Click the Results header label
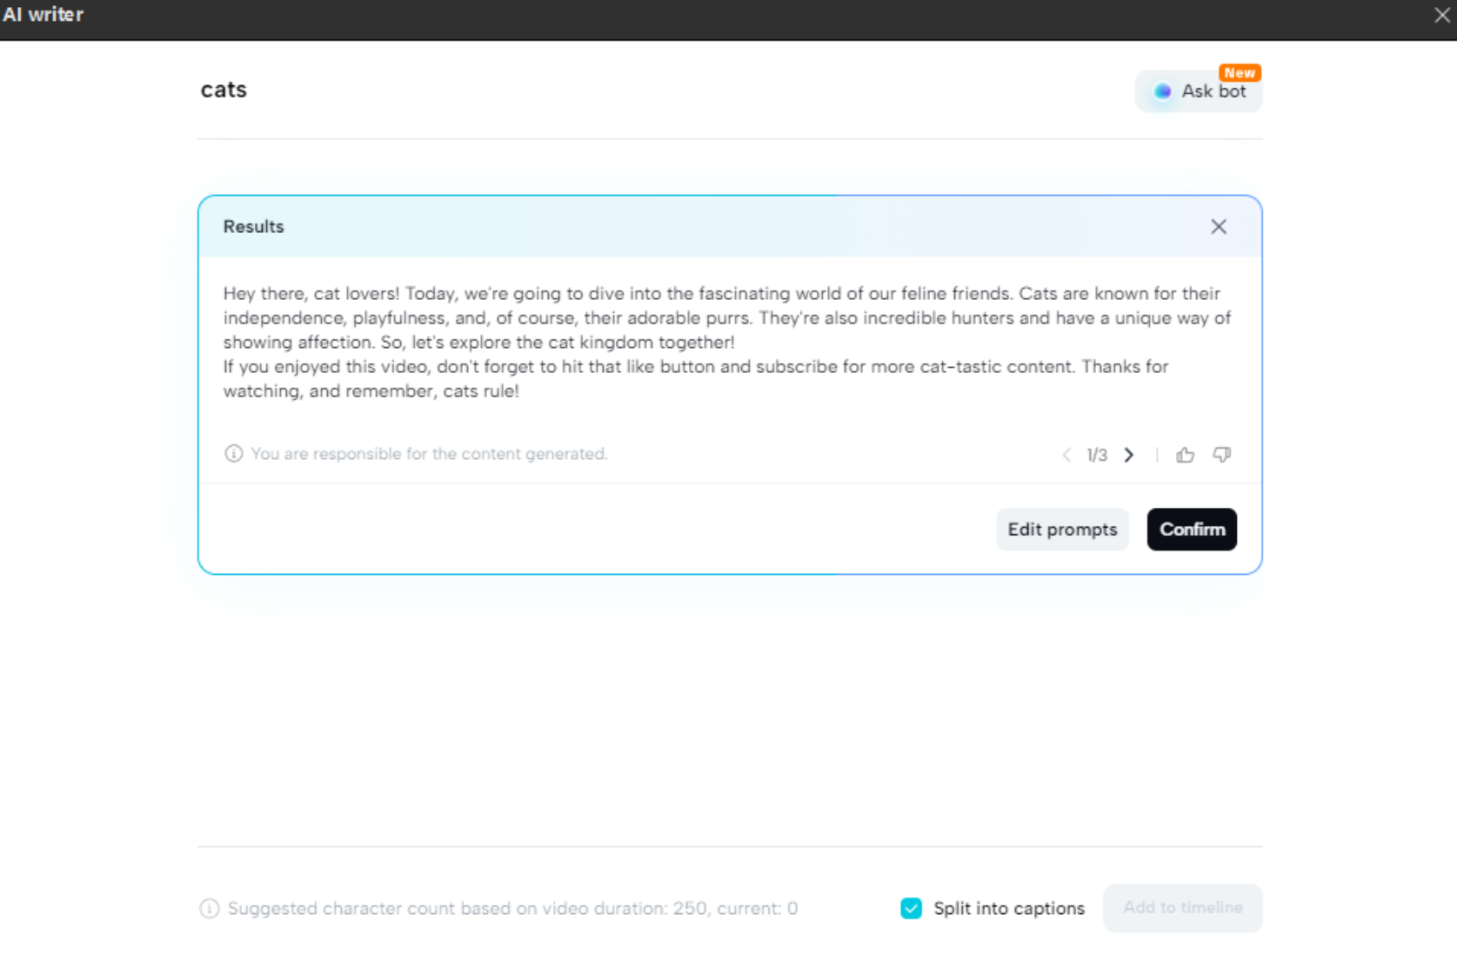 point(253,226)
